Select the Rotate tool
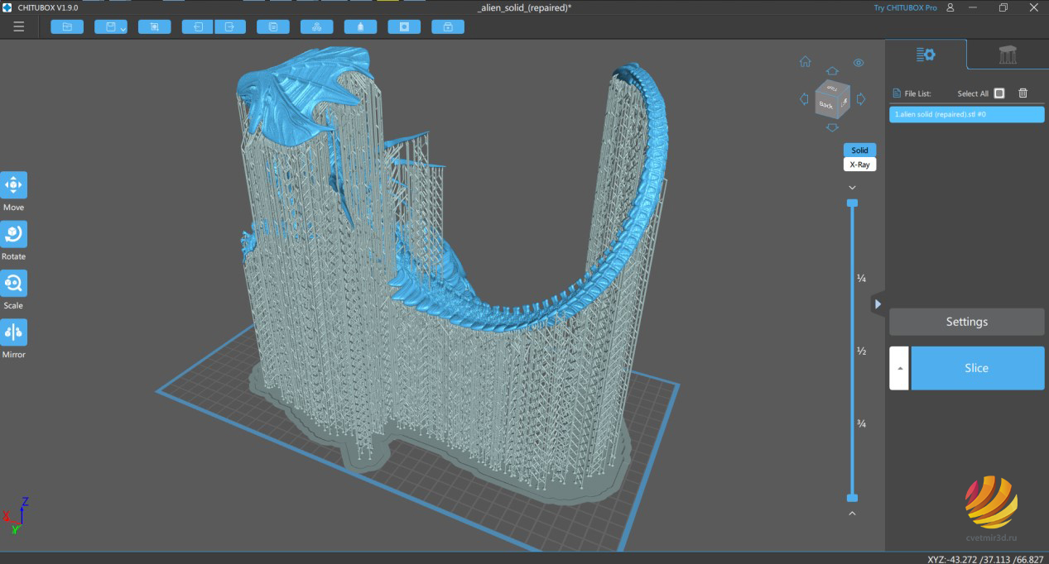This screenshot has width=1049, height=564. [x=13, y=234]
